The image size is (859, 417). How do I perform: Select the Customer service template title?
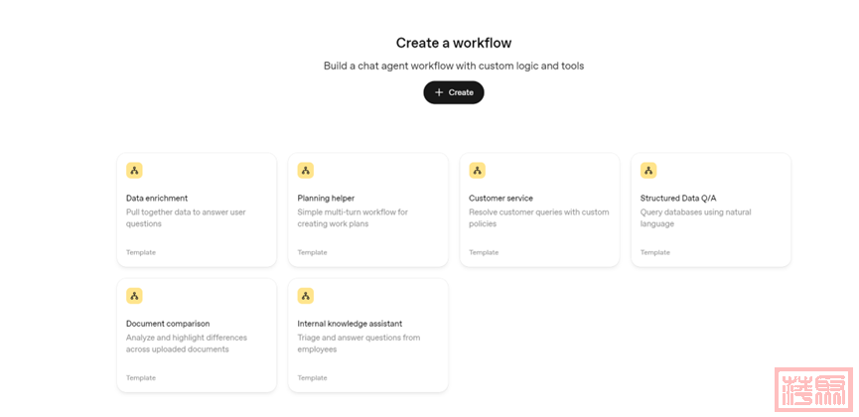(501, 198)
